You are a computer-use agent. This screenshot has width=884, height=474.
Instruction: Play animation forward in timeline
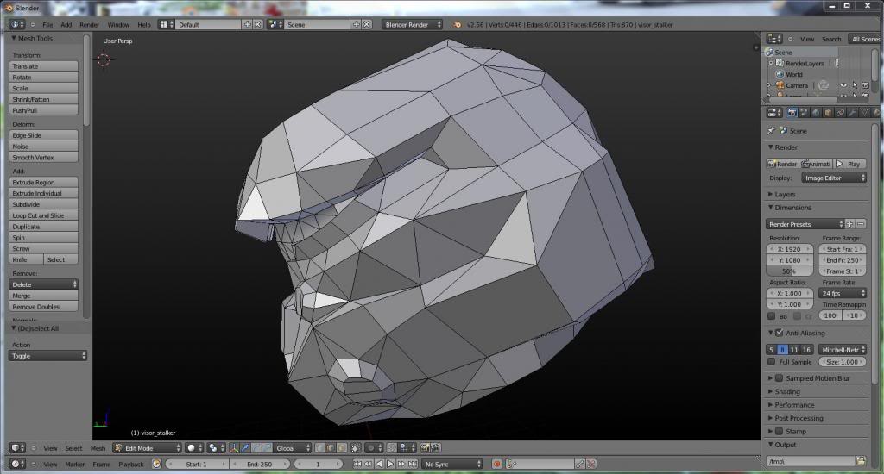pyautogui.click(x=390, y=464)
